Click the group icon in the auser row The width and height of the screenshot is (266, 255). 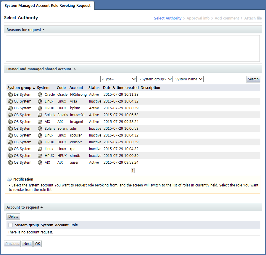10,163
